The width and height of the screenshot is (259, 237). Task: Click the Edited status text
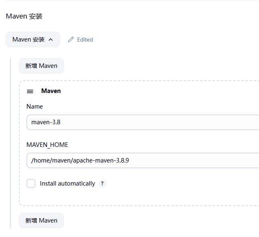[85, 39]
